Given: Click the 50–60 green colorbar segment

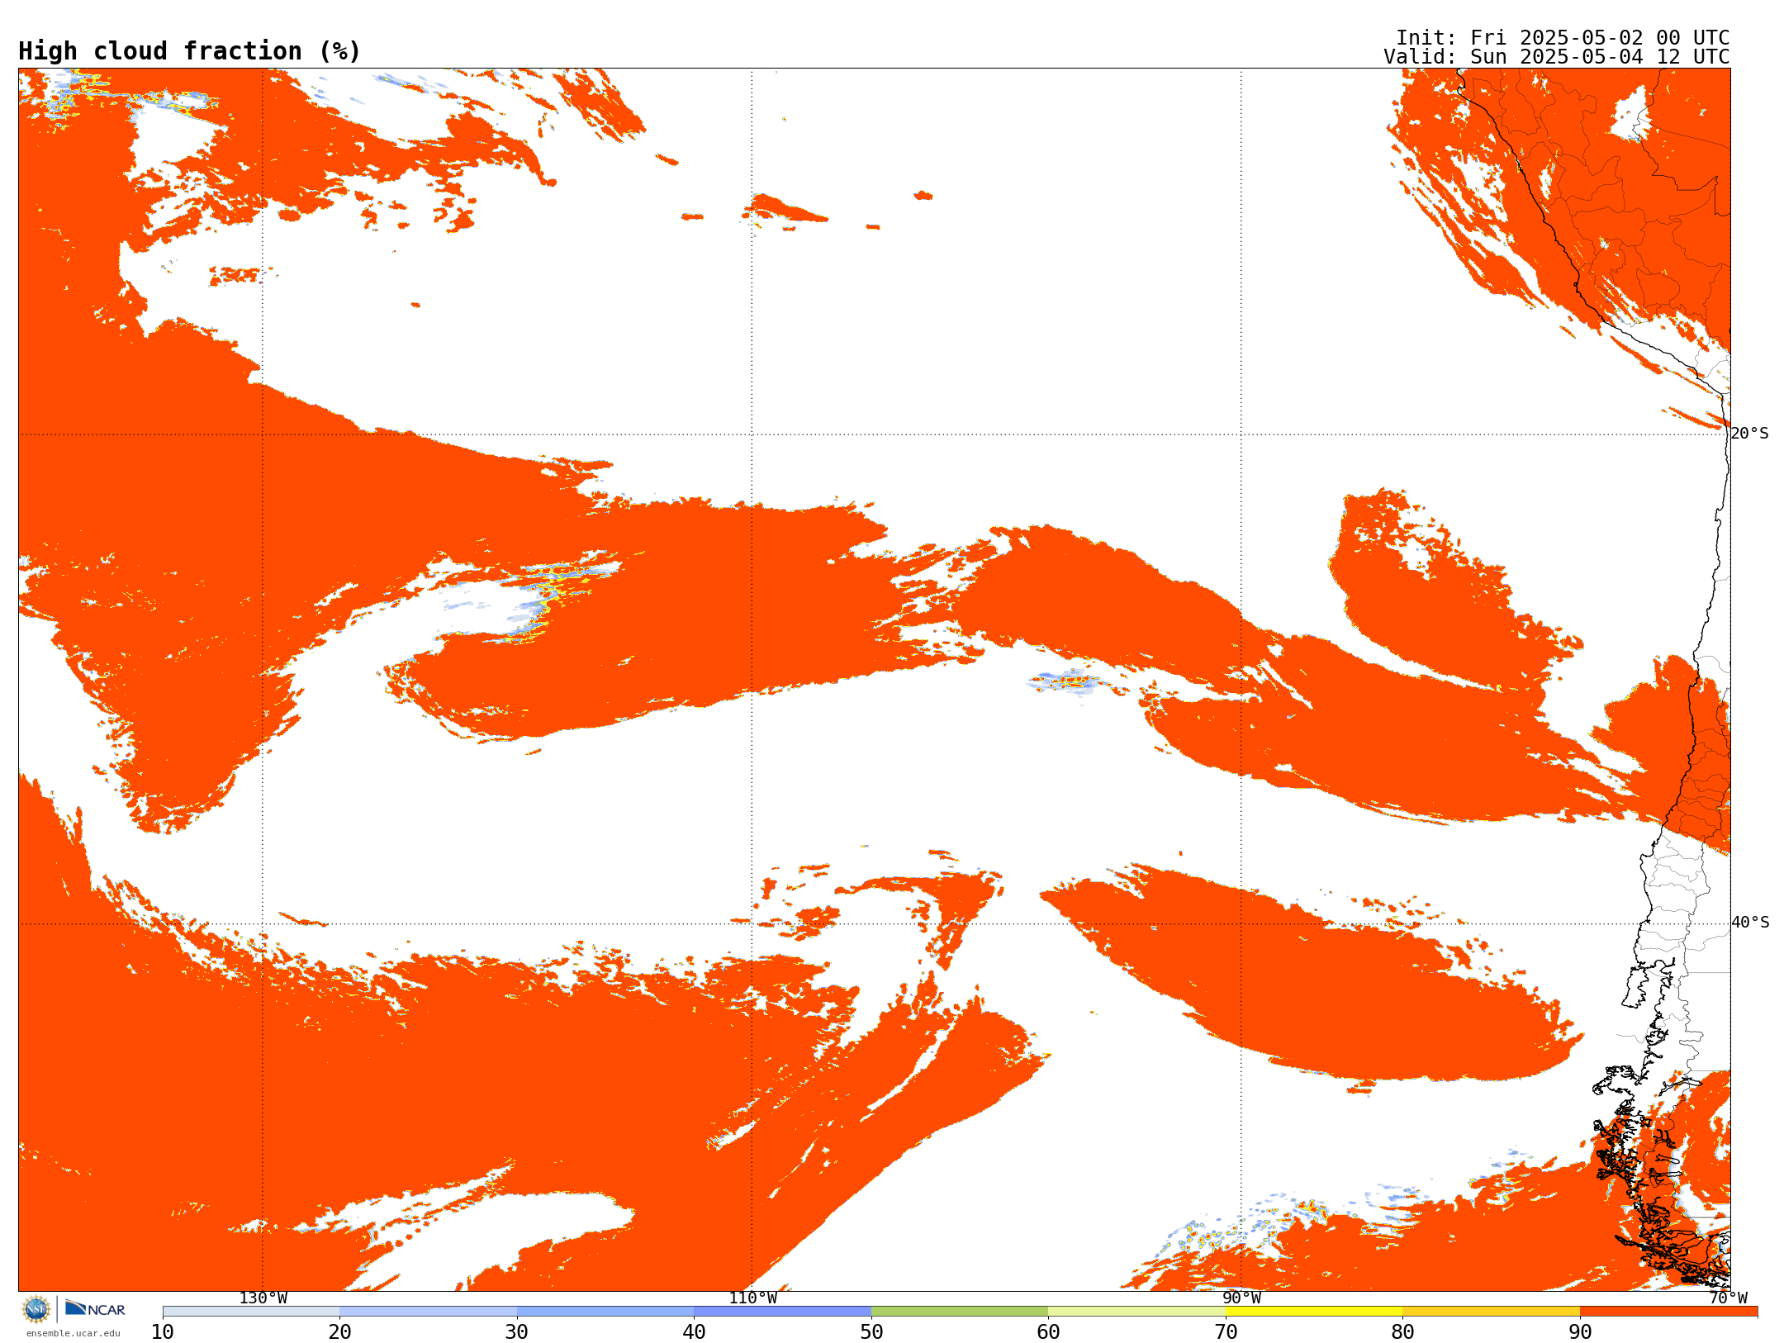Looking at the screenshot, I should pos(960,1312).
